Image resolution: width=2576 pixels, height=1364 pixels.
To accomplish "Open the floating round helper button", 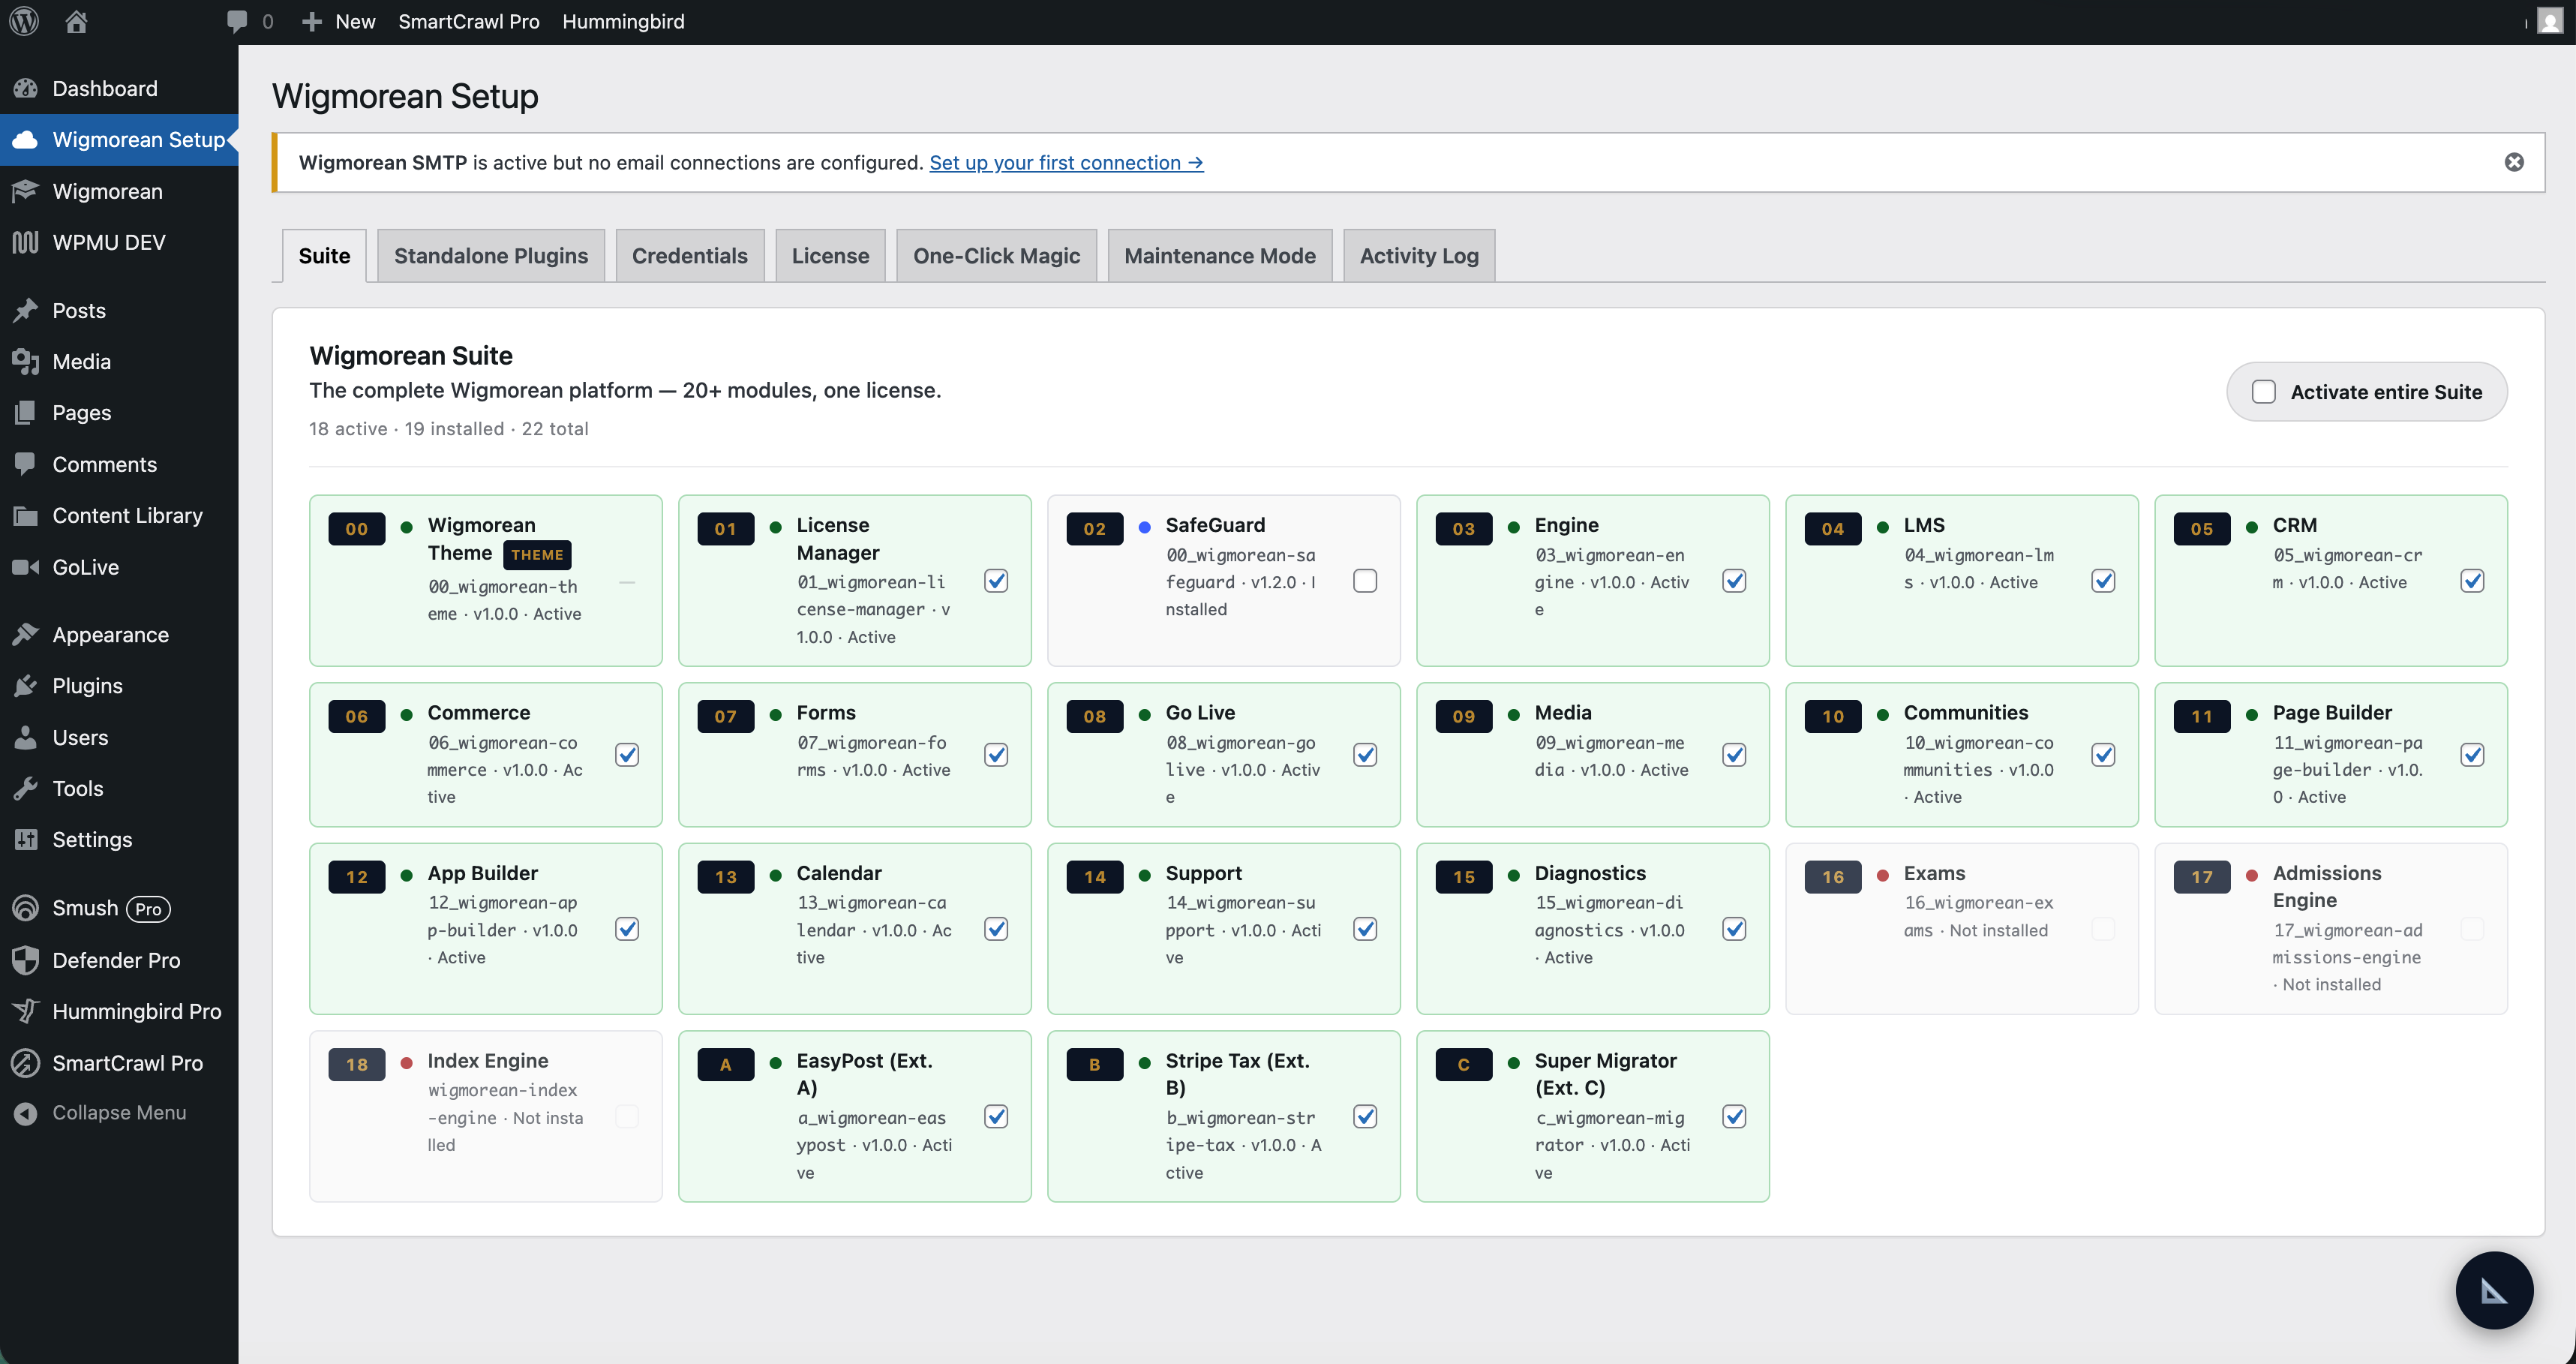I will click(x=2494, y=1290).
